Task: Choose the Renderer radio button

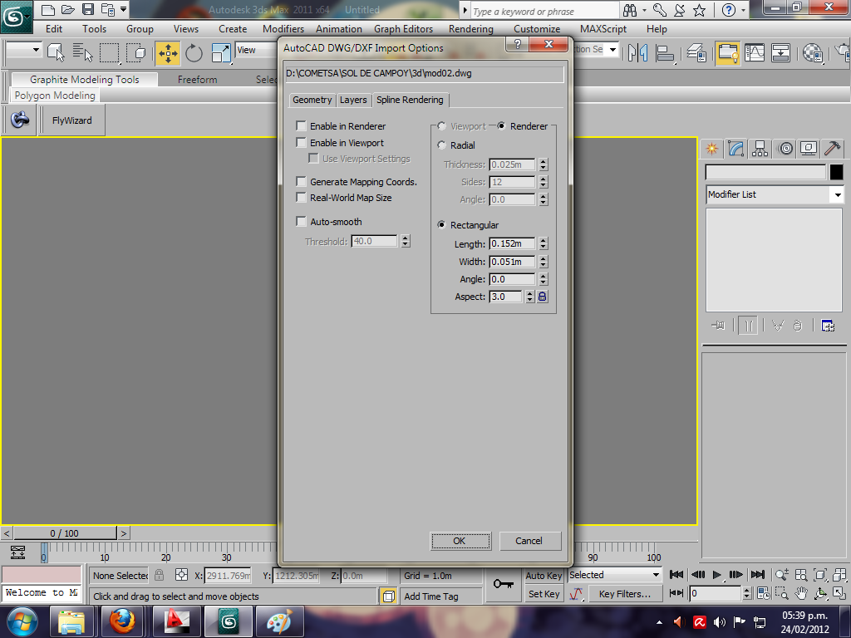Action: 501,126
